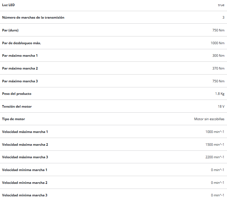Click the 'Tipo de motor' label
This screenshot has width=227, height=200.
(x=13, y=119)
